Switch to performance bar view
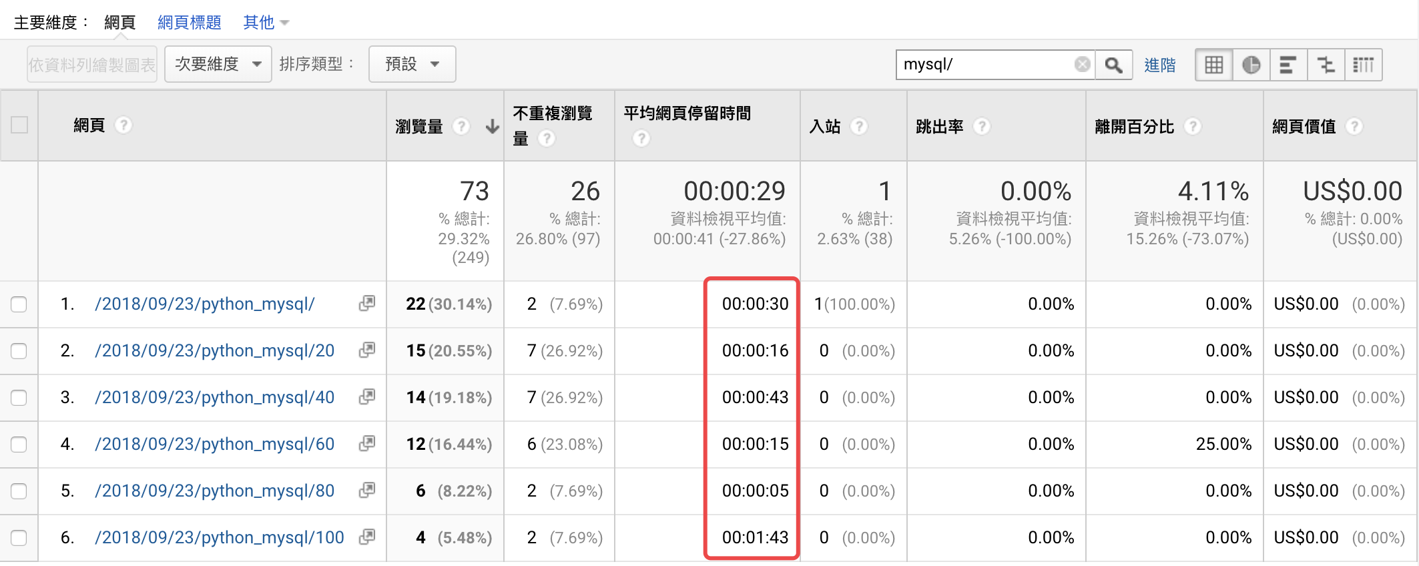The height and width of the screenshot is (566, 1419). [1288, 65]
